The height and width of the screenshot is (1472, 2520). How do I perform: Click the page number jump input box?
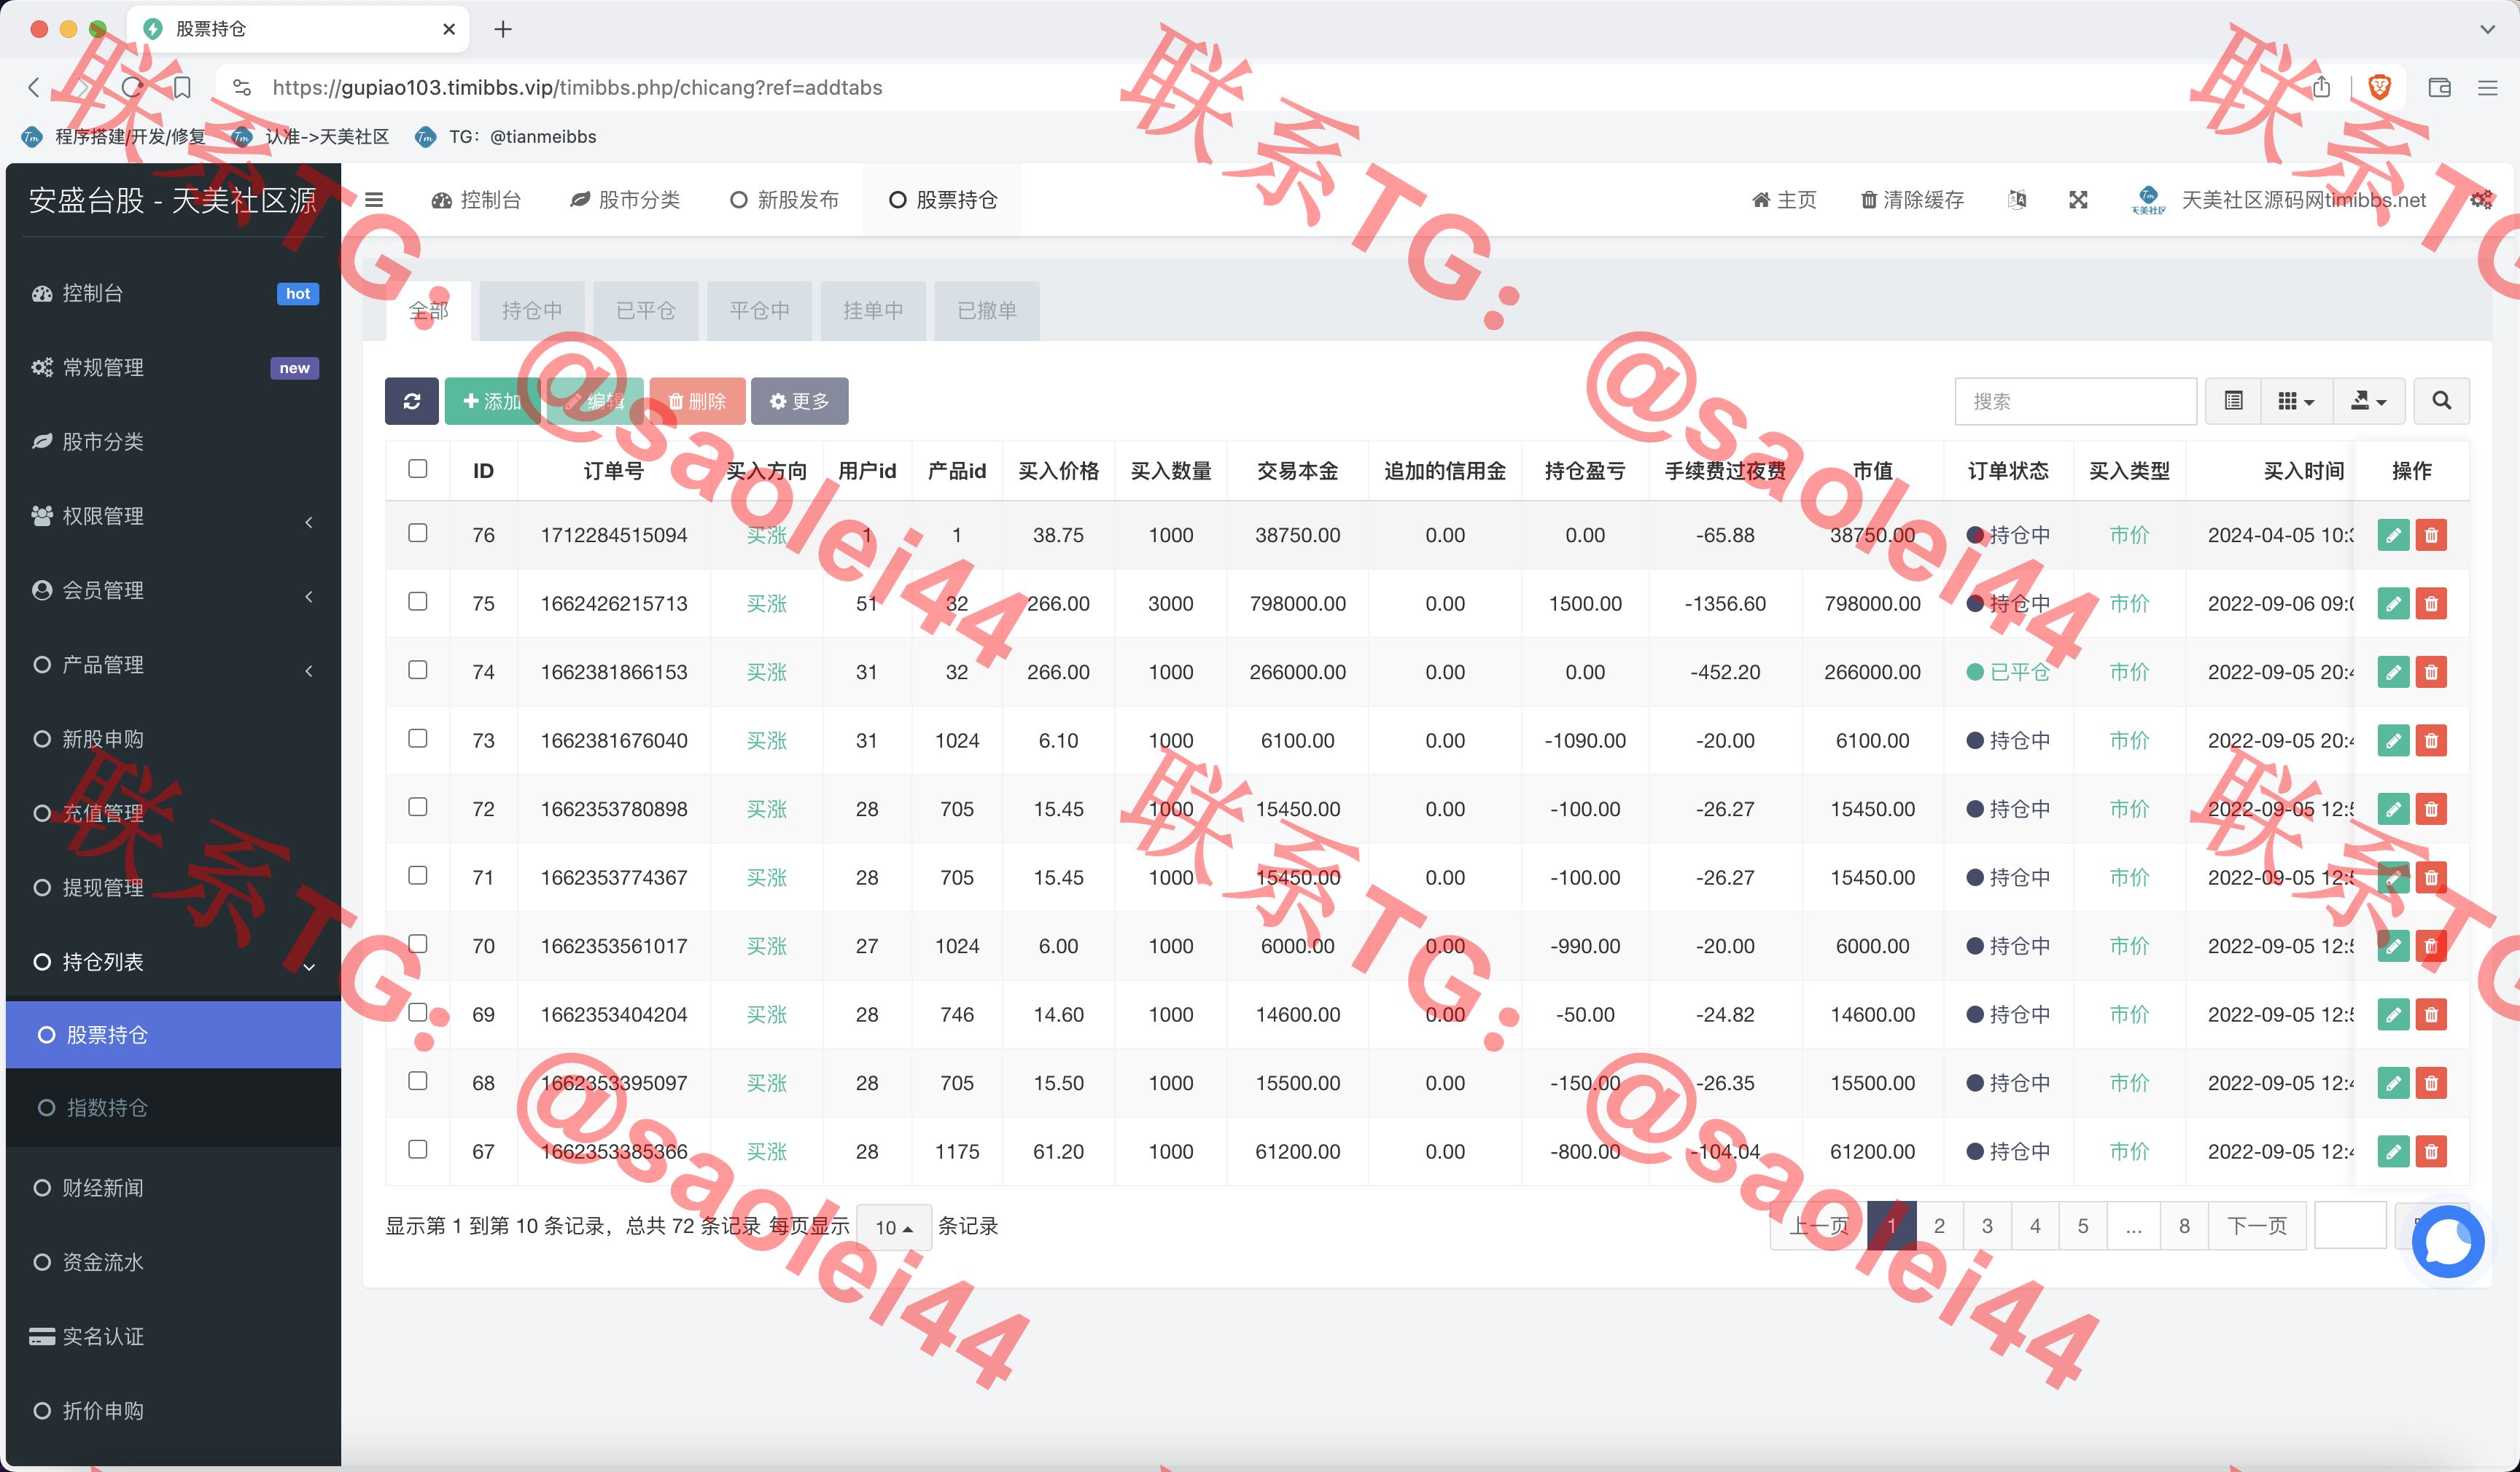(2350, 1225)
